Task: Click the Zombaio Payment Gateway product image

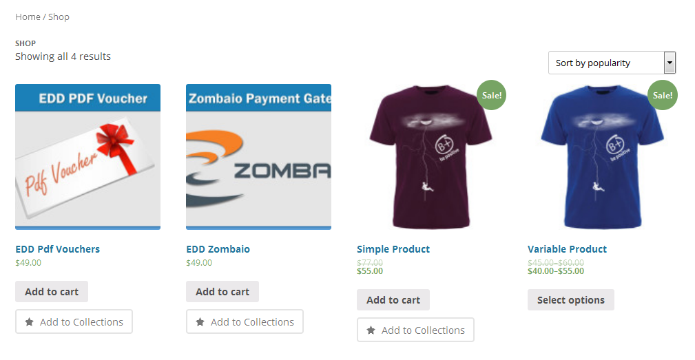Action: click(x=258, y=157)
